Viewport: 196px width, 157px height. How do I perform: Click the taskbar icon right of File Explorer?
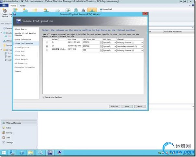point(41,153)
